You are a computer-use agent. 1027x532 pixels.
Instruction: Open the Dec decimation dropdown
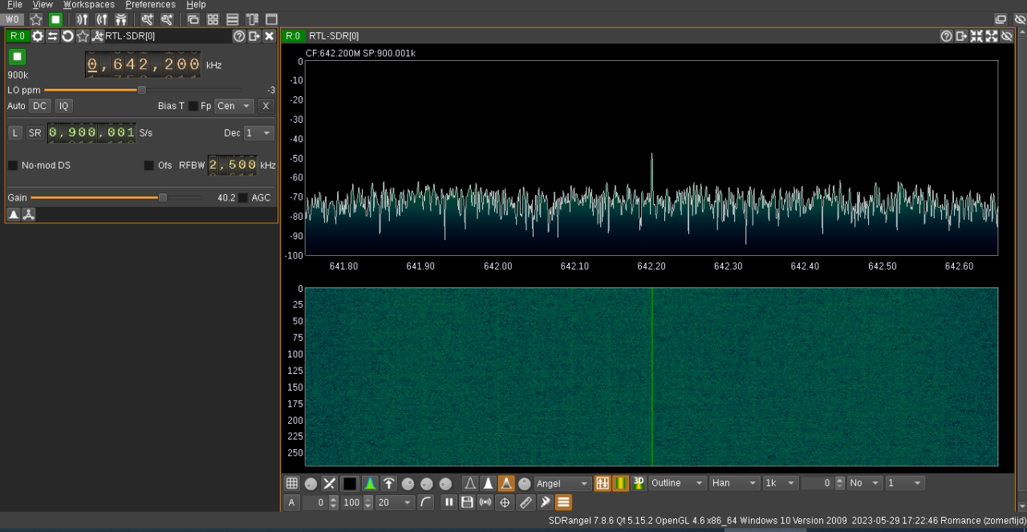(258, 133)
